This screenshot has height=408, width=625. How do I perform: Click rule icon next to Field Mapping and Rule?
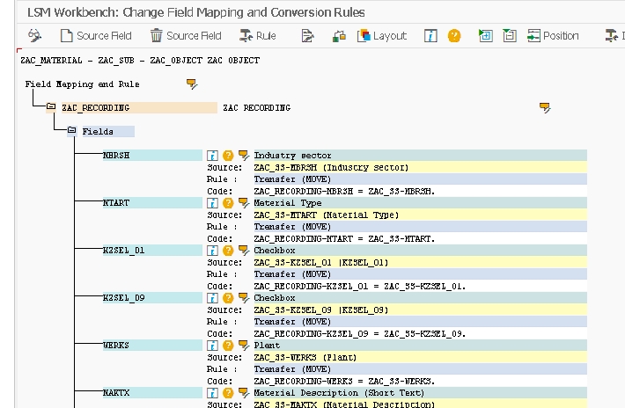click(192, 84)
